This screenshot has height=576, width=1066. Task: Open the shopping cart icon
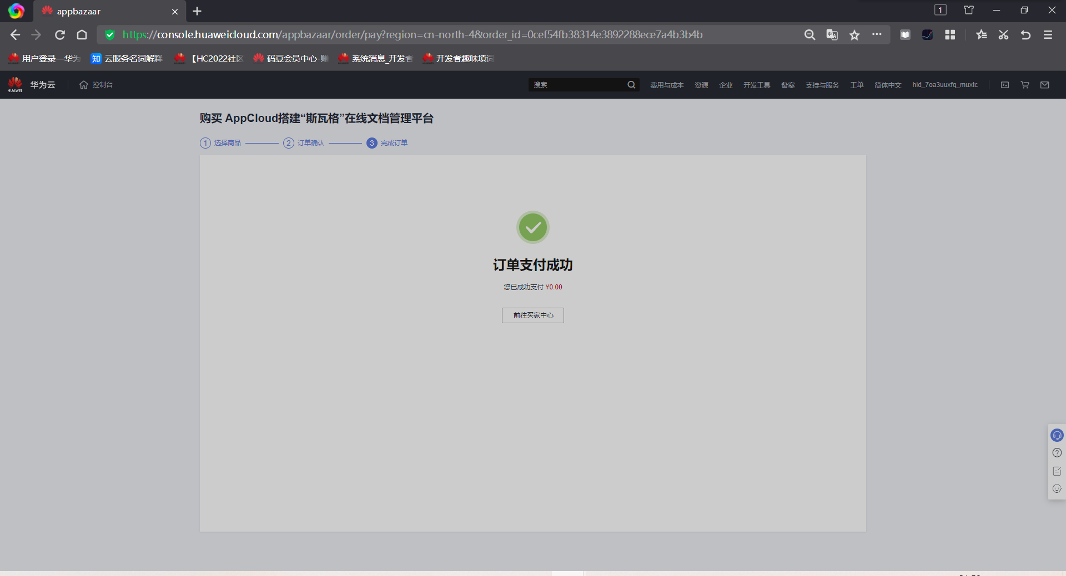pyautogui.click(x=1025, y=85)
